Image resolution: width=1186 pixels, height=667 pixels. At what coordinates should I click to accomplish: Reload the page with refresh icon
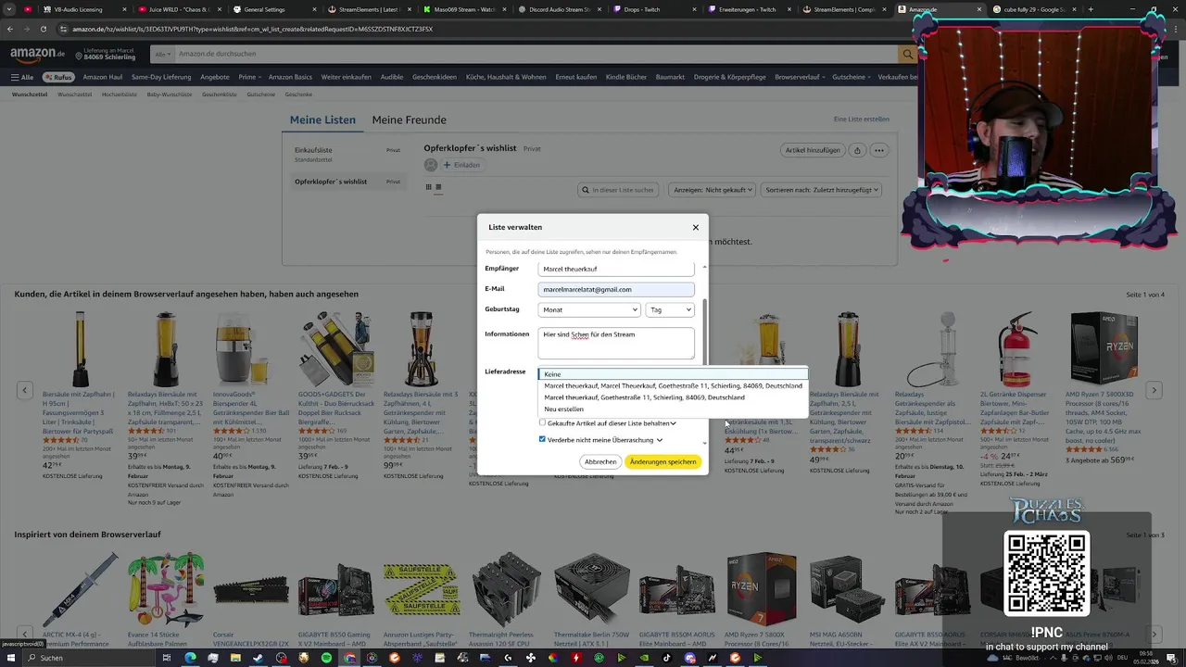[44, 29]
